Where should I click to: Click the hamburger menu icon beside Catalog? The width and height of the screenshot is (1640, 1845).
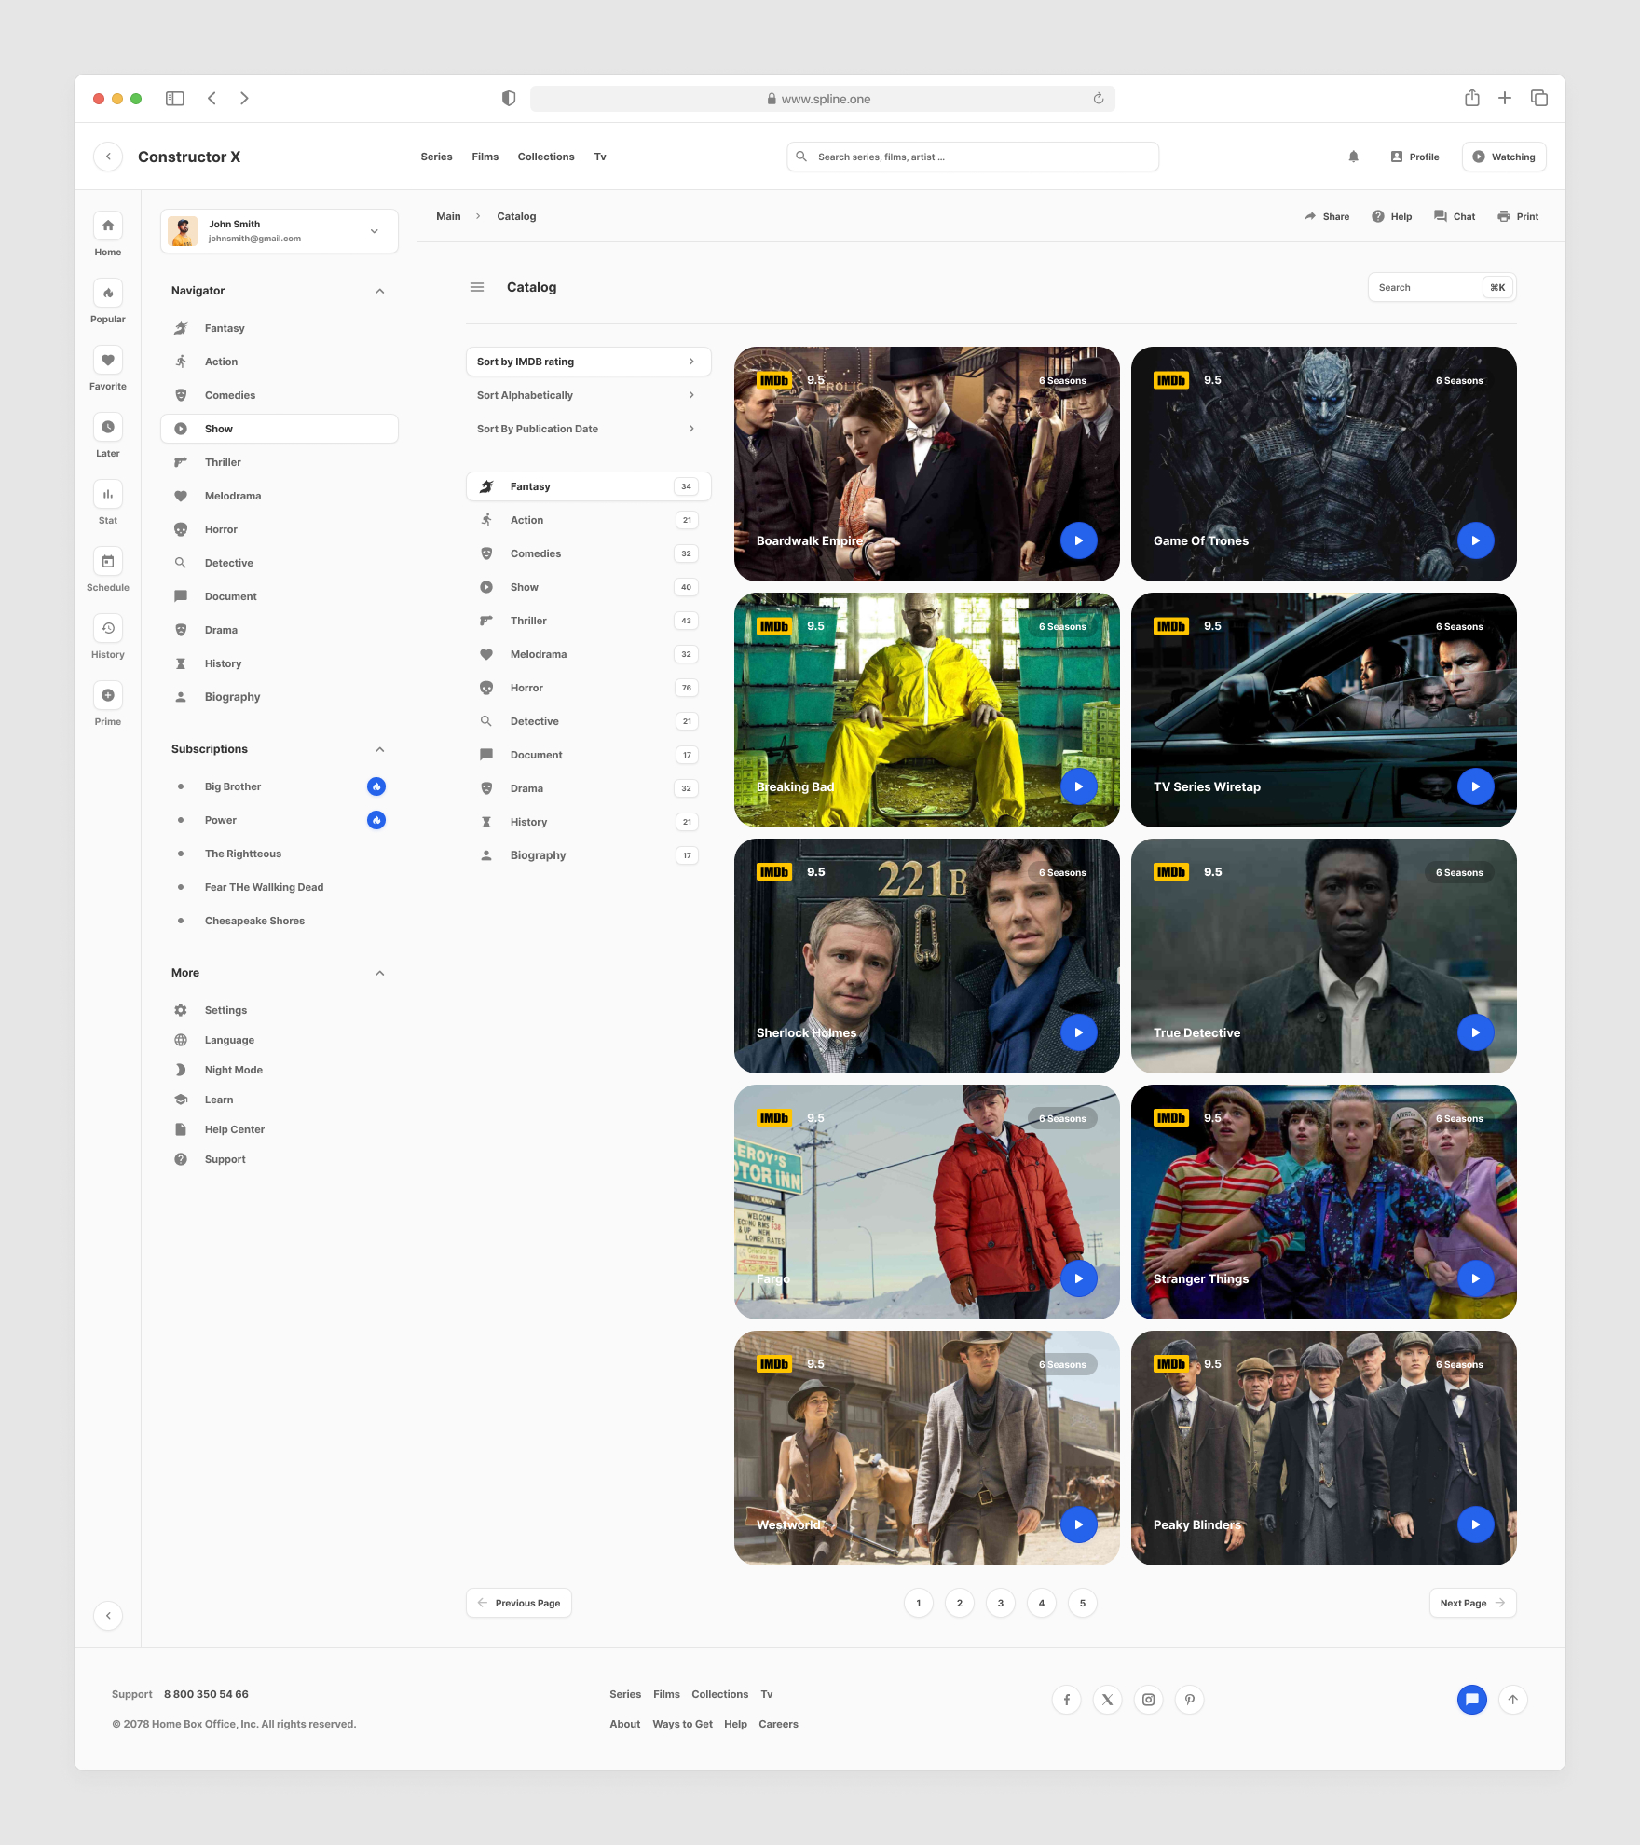coord(477,287)
